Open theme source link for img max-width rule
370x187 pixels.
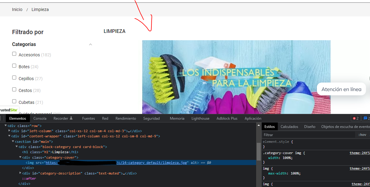click(x=360, y=168)
